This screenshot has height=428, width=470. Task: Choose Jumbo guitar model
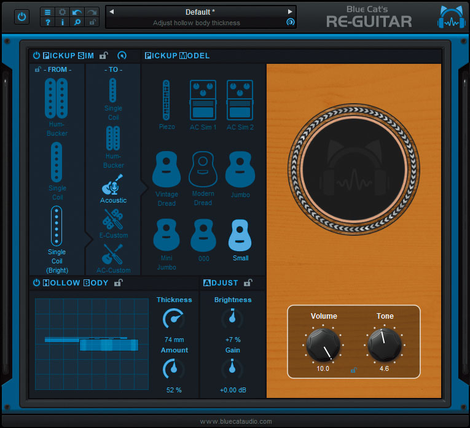pos(240,174)
